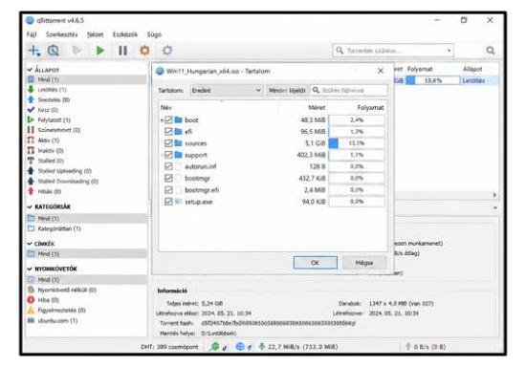Uncheck the boot folder checkbox
This screenshot has height=367, width=526.
(168, 119)
